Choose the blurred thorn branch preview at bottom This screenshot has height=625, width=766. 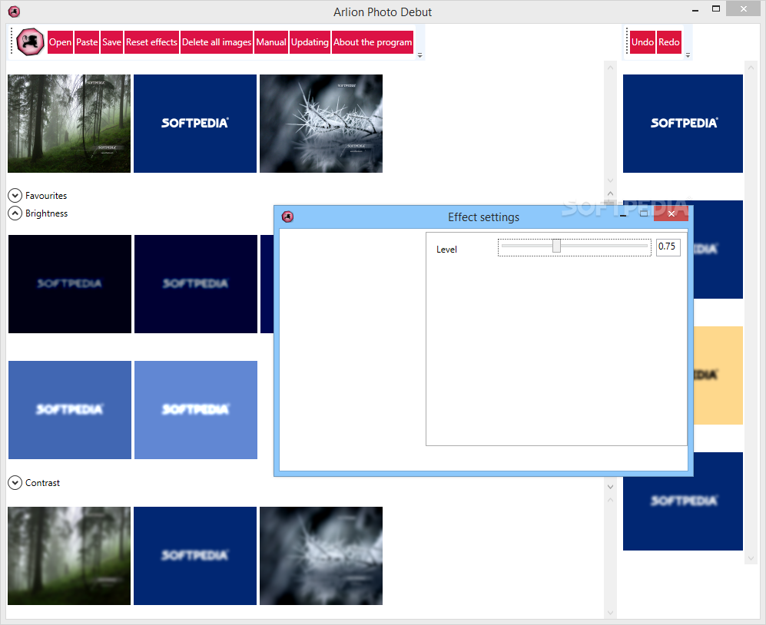coord(321,556)
